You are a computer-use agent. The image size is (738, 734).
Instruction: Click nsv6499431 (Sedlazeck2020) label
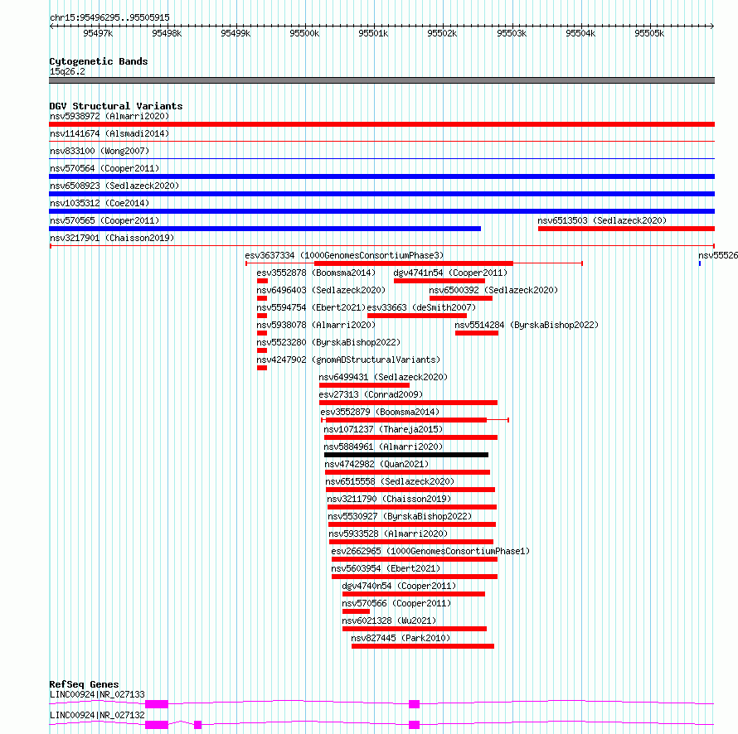click(x=383, y=377)
